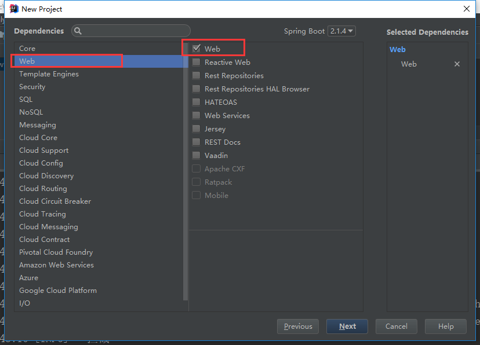Cancel the New Project wizard
This screenshot has height=345, width=480.
(396, 326)
